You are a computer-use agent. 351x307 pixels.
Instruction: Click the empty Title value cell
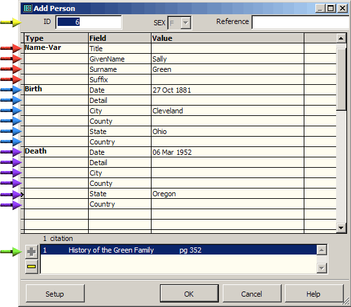[x=228, y=48]
